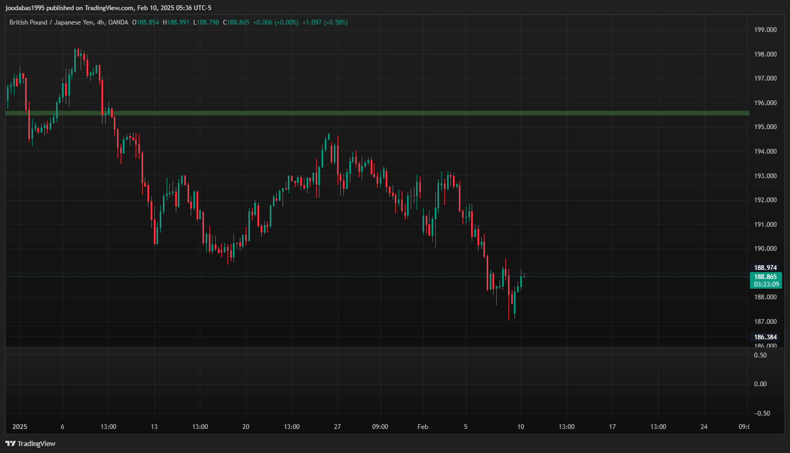Click the H188.991 high value in legend
790x453 pixels.
click(176, 22)
